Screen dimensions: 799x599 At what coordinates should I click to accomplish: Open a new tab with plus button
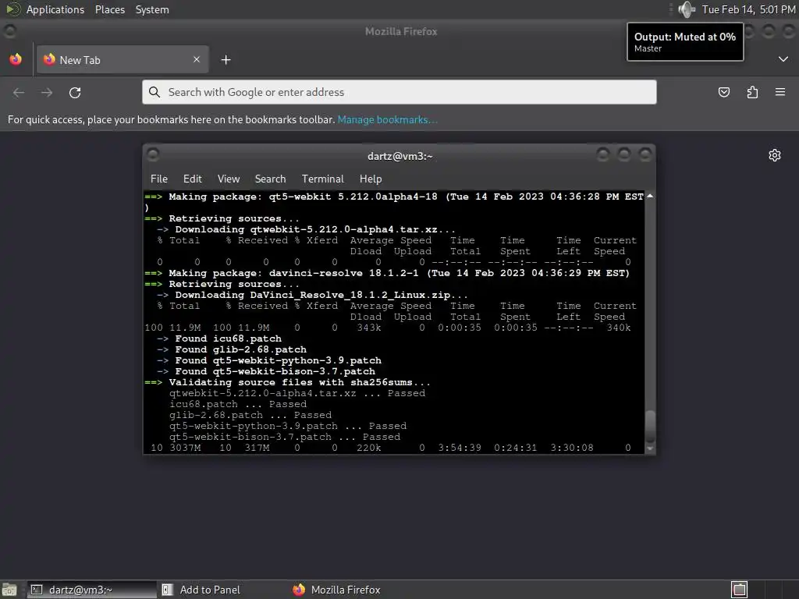[x=225, y=60]
